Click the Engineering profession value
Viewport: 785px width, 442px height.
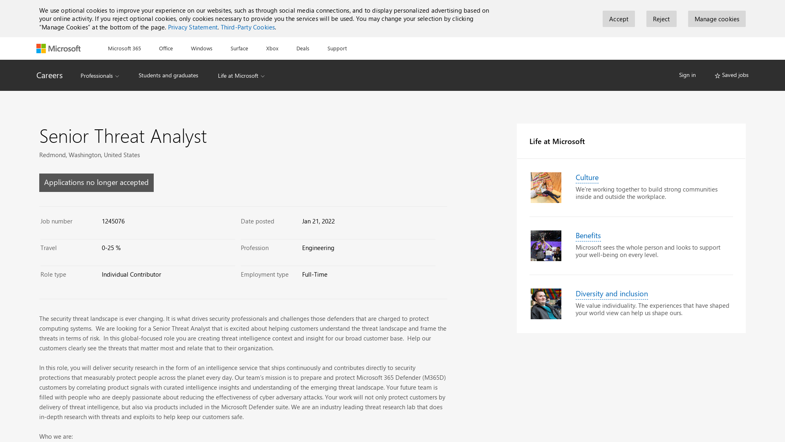(x=318, y=248)
